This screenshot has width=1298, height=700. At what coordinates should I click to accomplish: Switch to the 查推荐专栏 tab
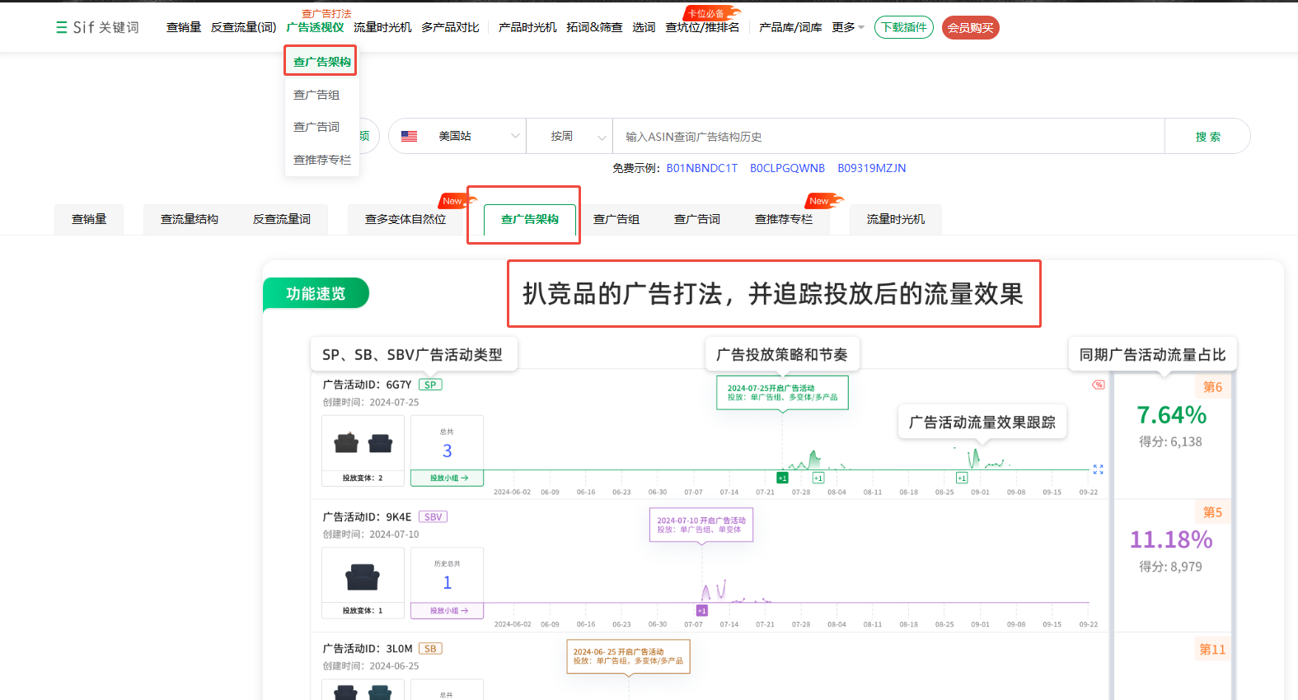(x=783, y=219)
